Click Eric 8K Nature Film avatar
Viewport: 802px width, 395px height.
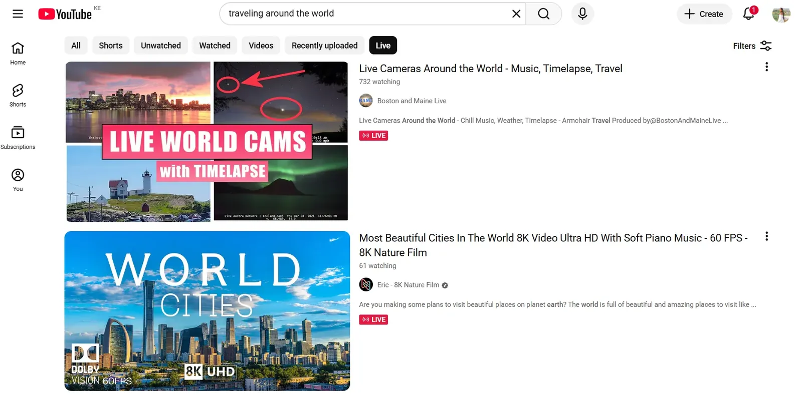click(366, 285)
